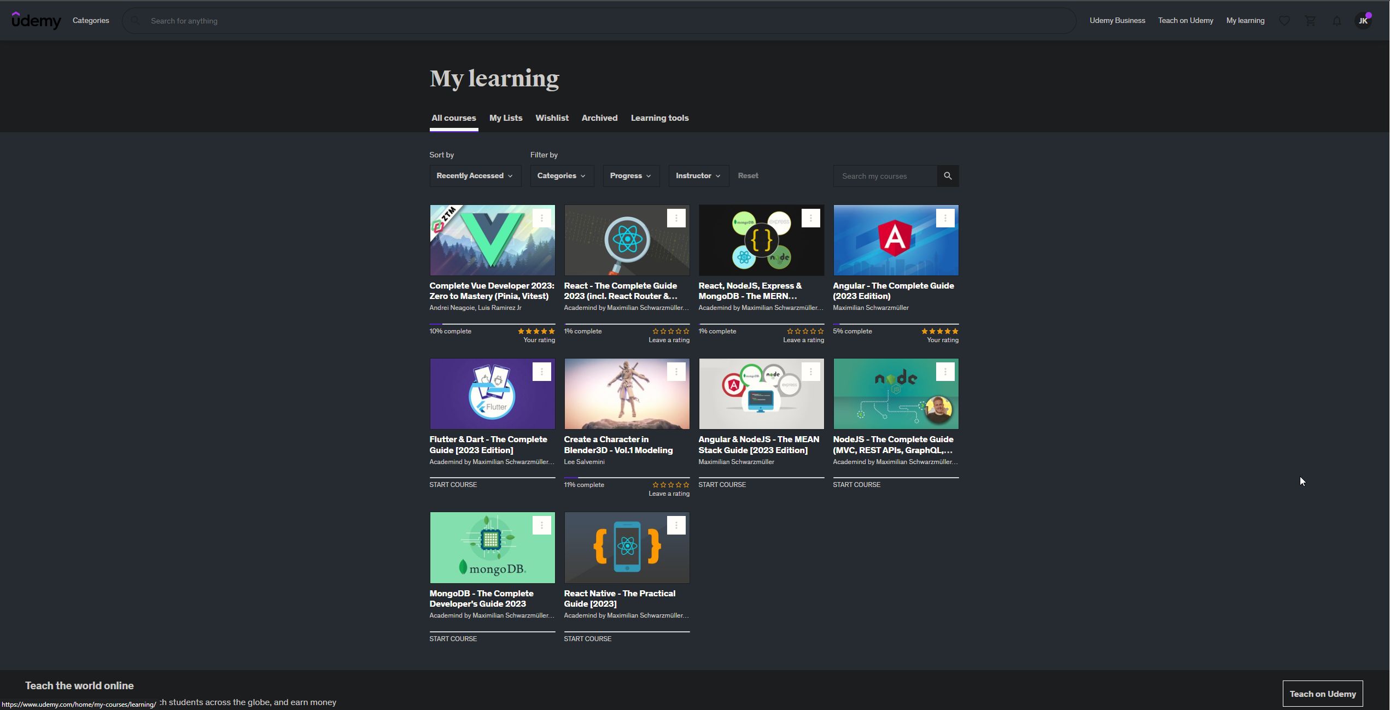Expand the Progress filter dropdown
This screenshot has height=710, width=1390.
(630, 175)
